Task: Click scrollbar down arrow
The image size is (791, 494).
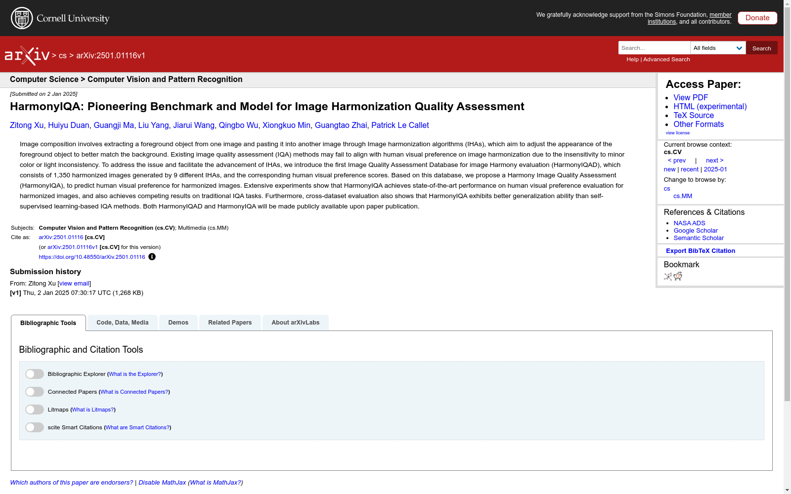Action: tap(787, 491)
